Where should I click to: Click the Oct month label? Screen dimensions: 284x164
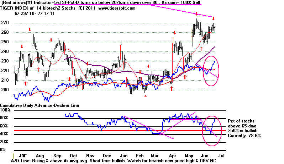click(x=73, y=156)
